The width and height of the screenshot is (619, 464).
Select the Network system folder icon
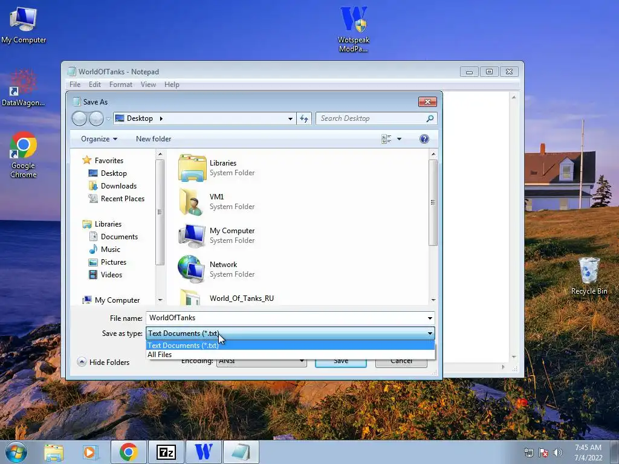click(x=192, y=269)
